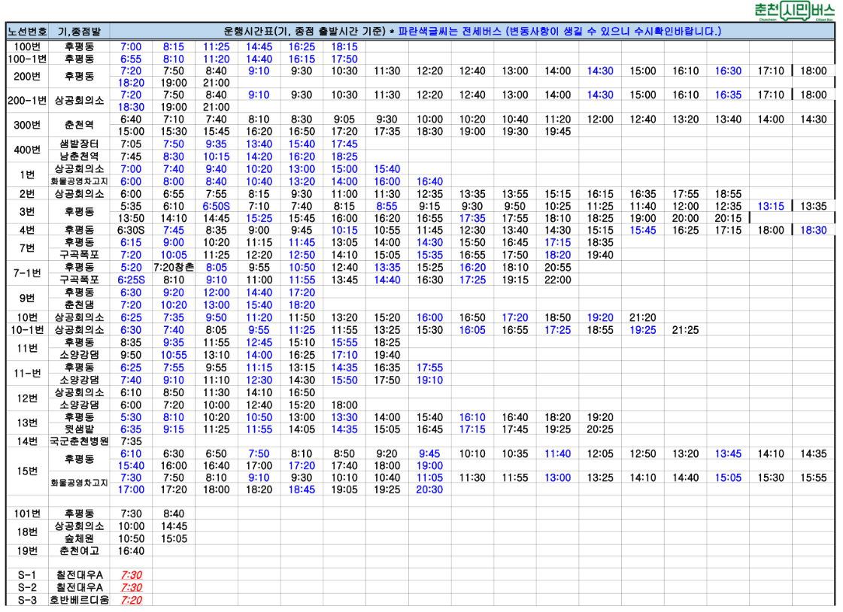Select the 기,종점발 column header
This screenshot has width=843, height=612.
click(x=79, y=31)
